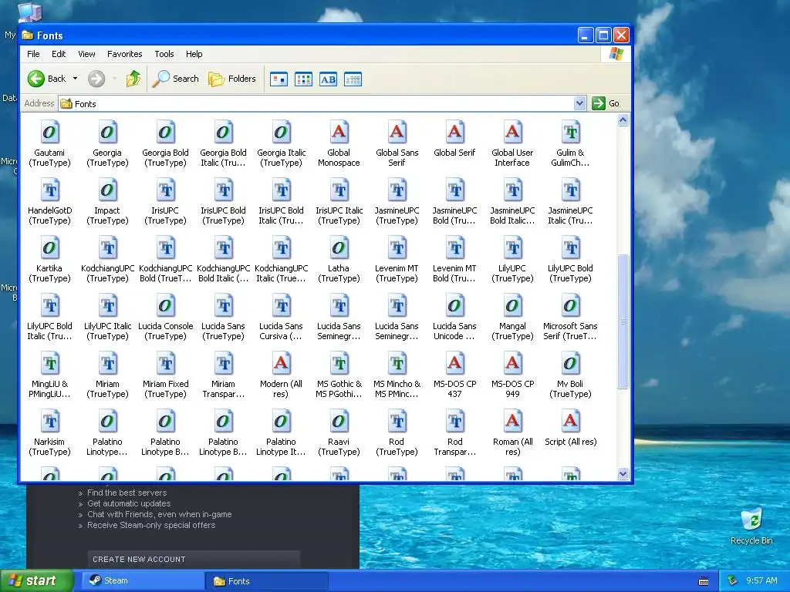Click the vertical scrollbar thumb
The width and height of the screenshot is (790, 592).
point(623,321)
